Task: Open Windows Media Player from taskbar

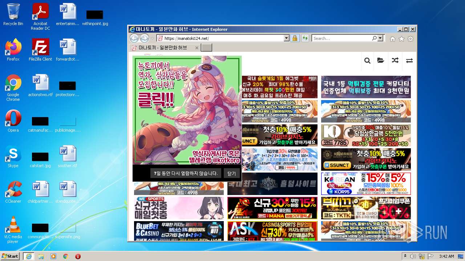Action: (53, 256)
